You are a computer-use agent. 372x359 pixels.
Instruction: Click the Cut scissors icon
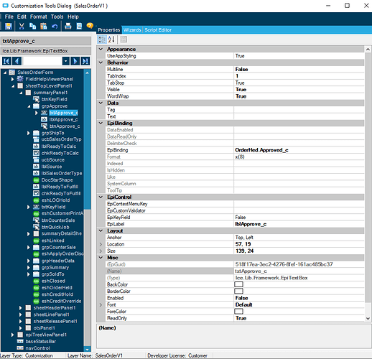22,26
